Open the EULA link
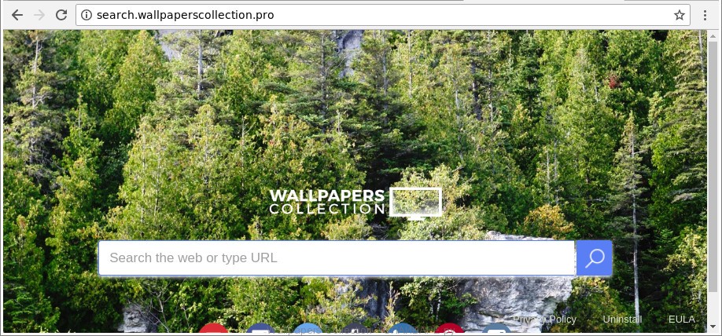This screenshot has width=722, height=336. [x=681, y=319]
